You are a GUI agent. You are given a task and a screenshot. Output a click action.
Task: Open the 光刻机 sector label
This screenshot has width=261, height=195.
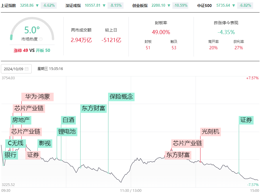click(210, 132)
